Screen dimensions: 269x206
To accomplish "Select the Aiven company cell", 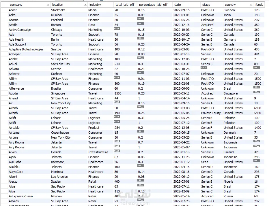I will (x=29, y=152).
